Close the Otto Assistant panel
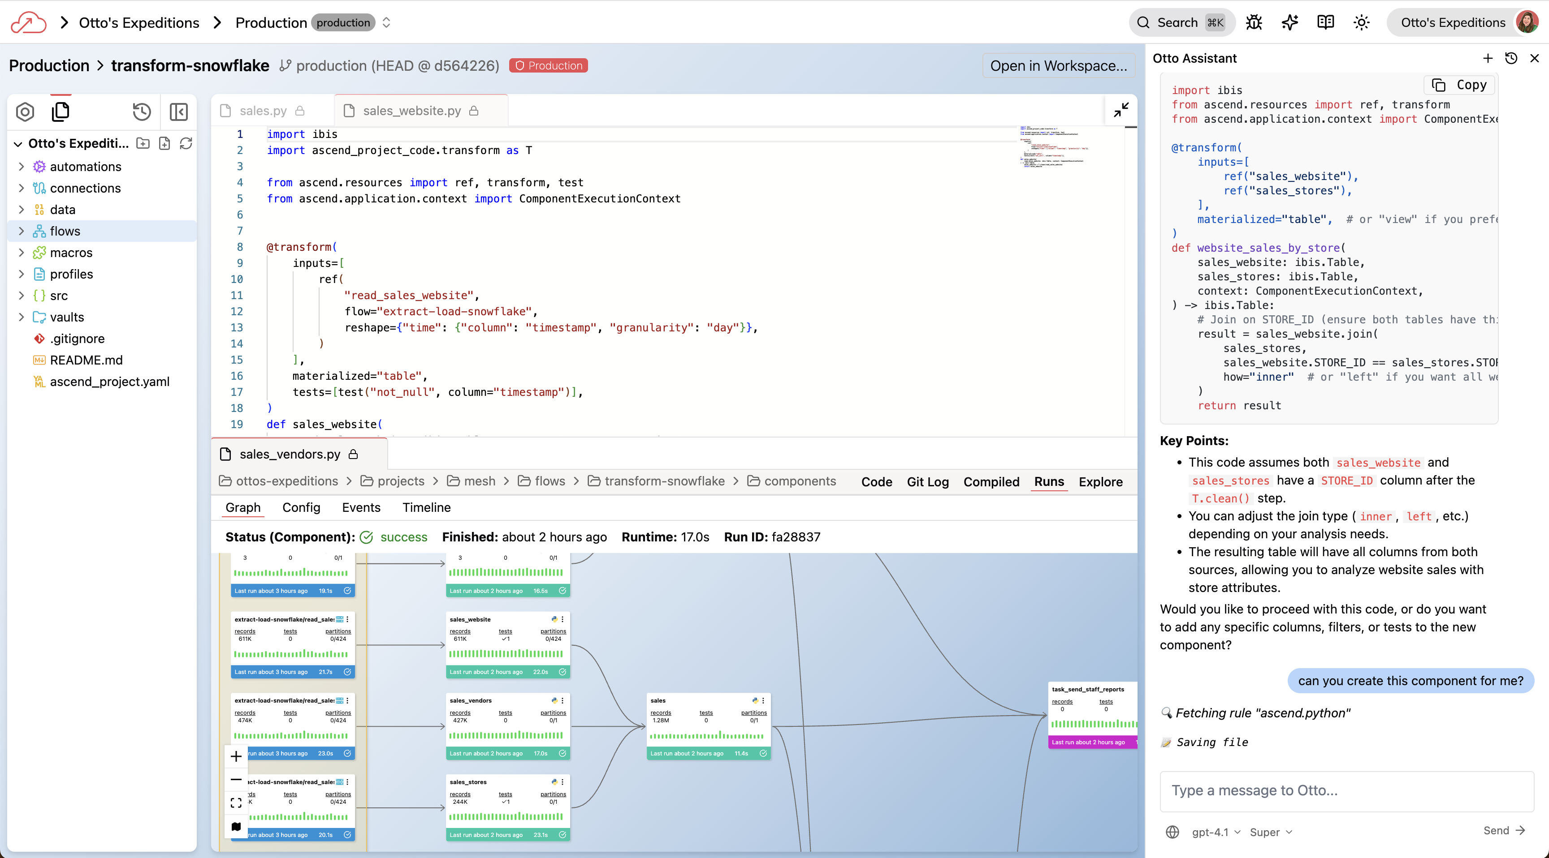The image size is (1549, 858). 1535,58
